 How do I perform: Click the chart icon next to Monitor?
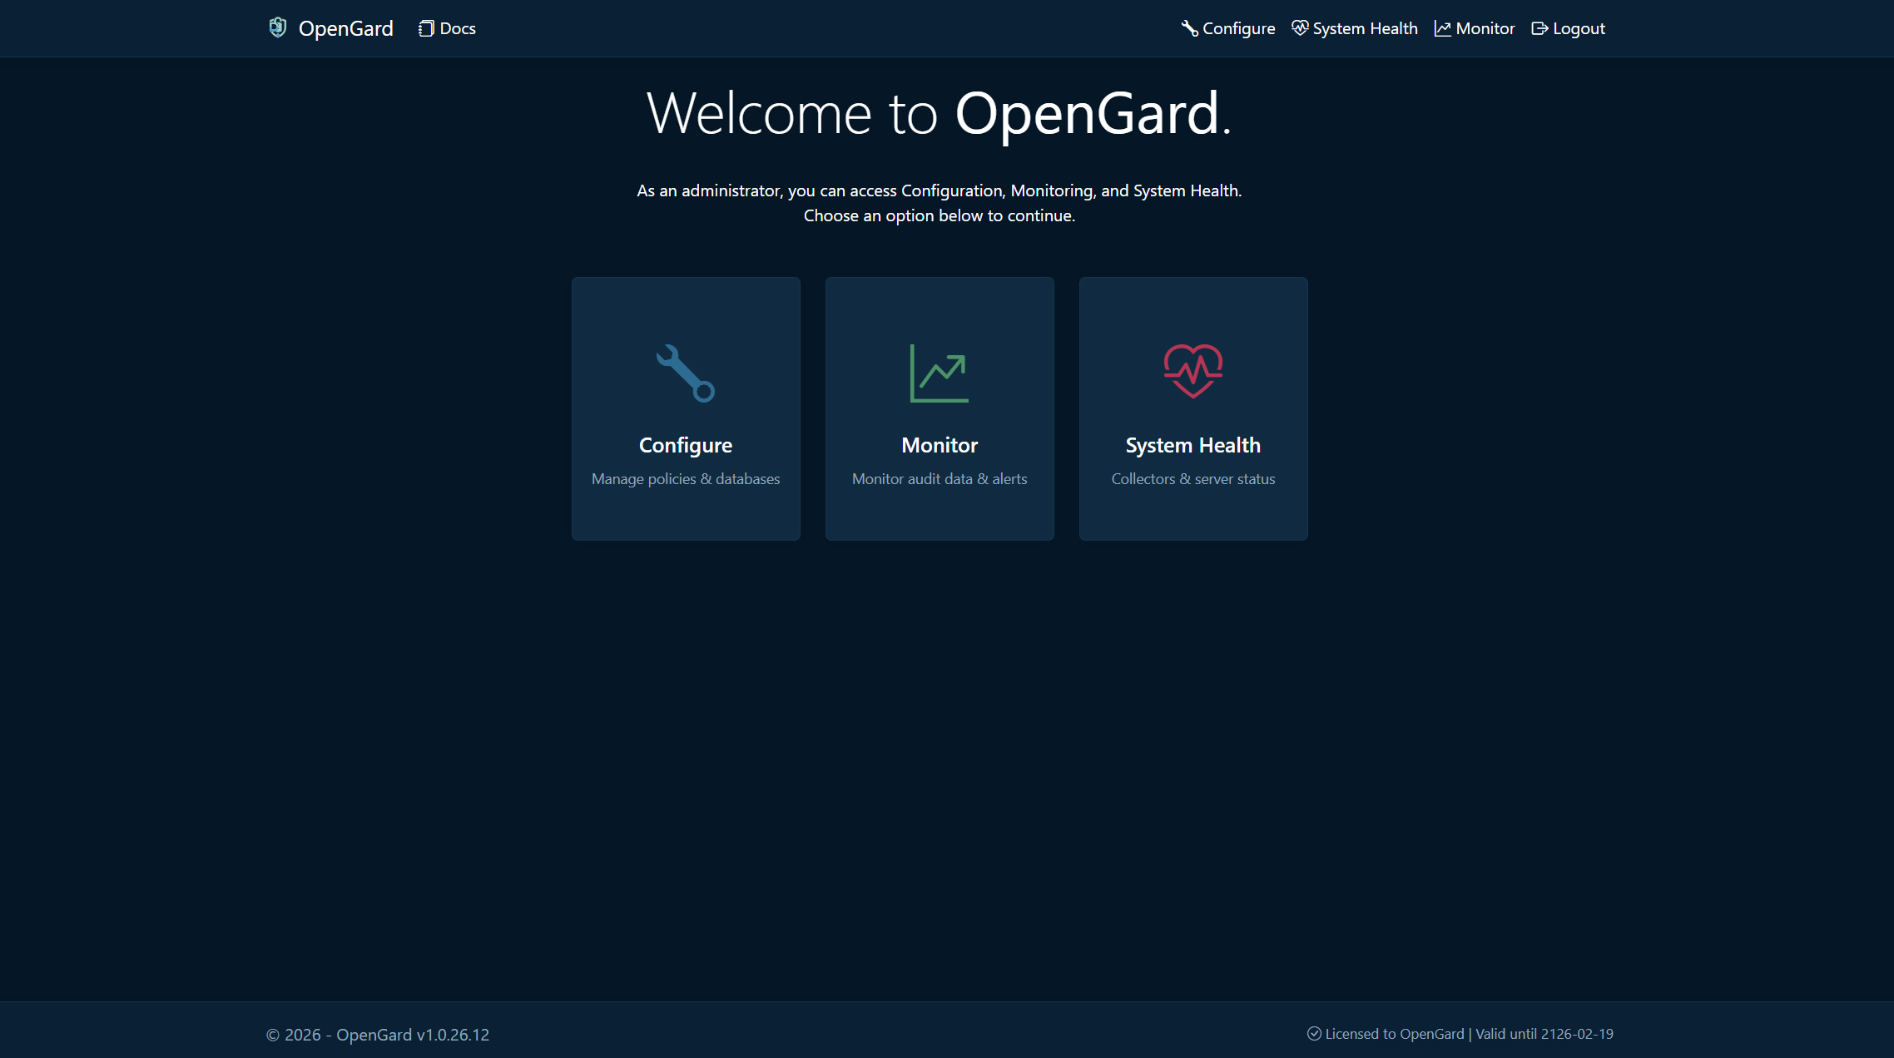tap(1444, 27)
